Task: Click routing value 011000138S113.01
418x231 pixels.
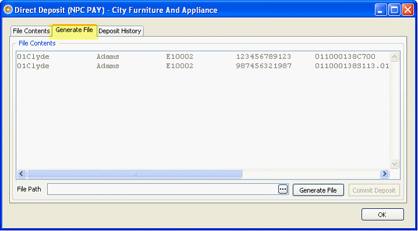Action: 352,66
